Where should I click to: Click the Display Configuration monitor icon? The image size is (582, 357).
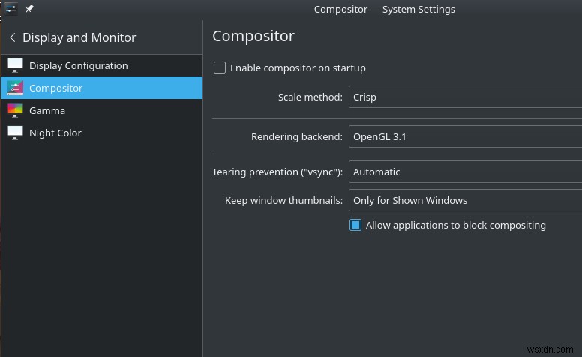point(15,65)
